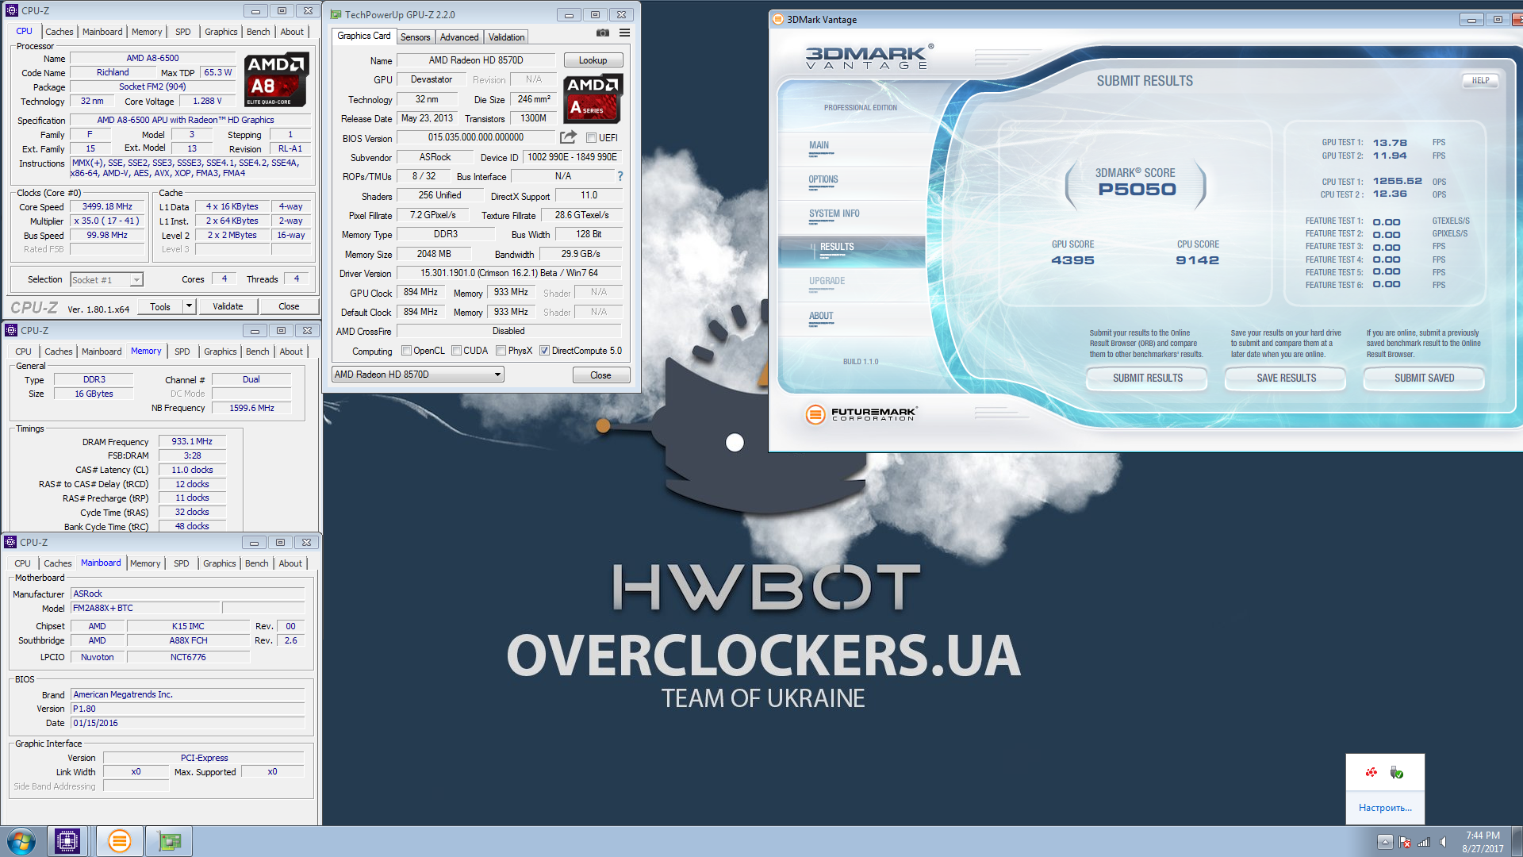Click the safely remove hardware tray popup icon
1523x857 pixels.
pyautogui.click(x=1397, y=772)
